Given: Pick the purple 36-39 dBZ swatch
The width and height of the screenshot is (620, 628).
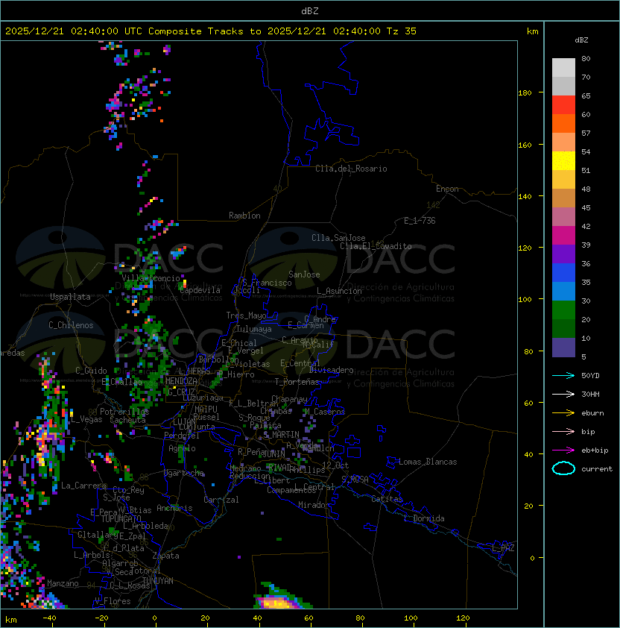Looking at the screenshot, I should coord(563,254).
